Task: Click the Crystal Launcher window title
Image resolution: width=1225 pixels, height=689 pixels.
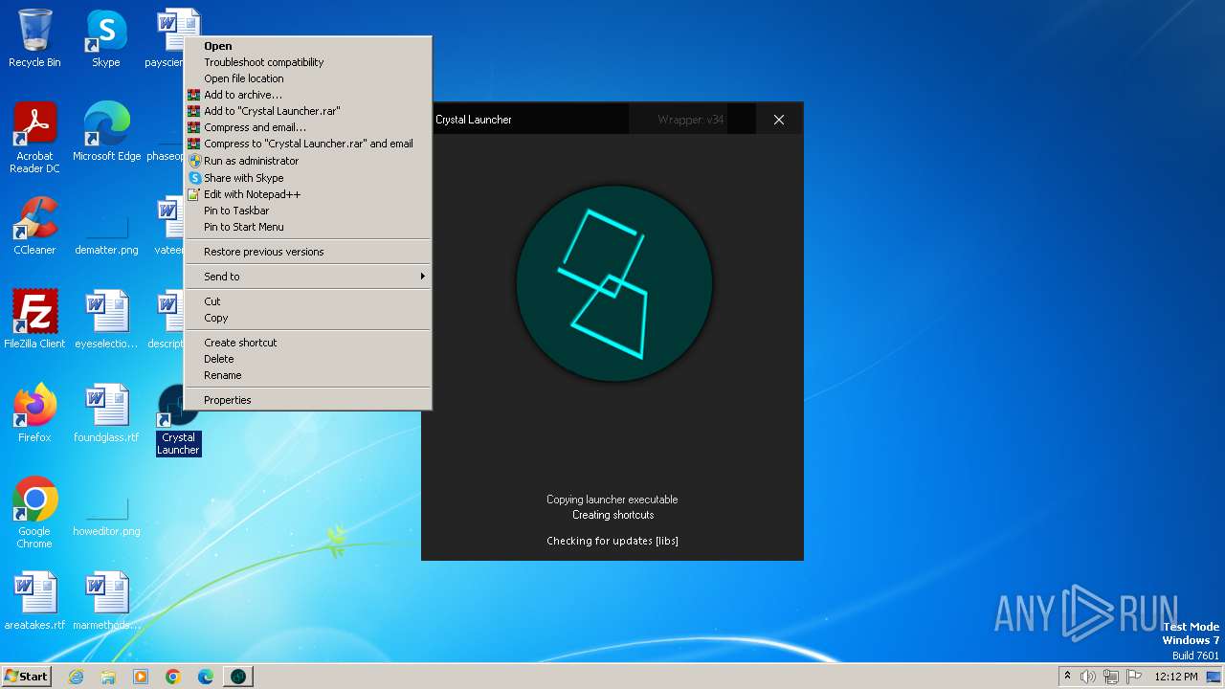Action: click(x=474, y=120)
